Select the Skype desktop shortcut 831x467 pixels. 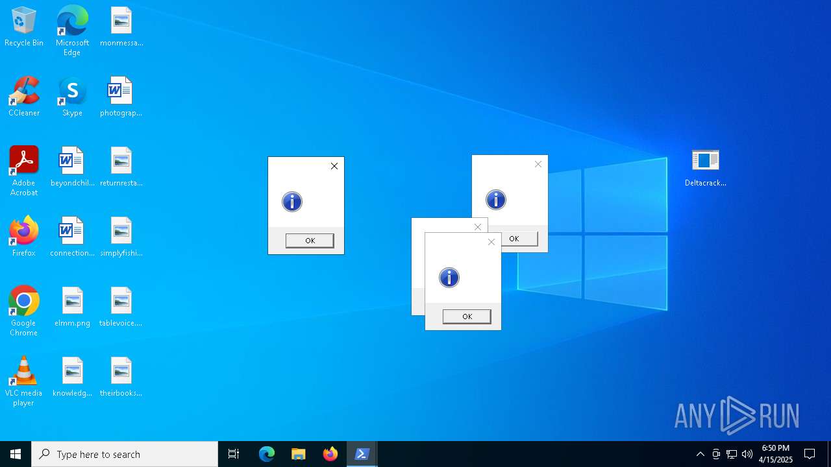click(x=72, y=97)
